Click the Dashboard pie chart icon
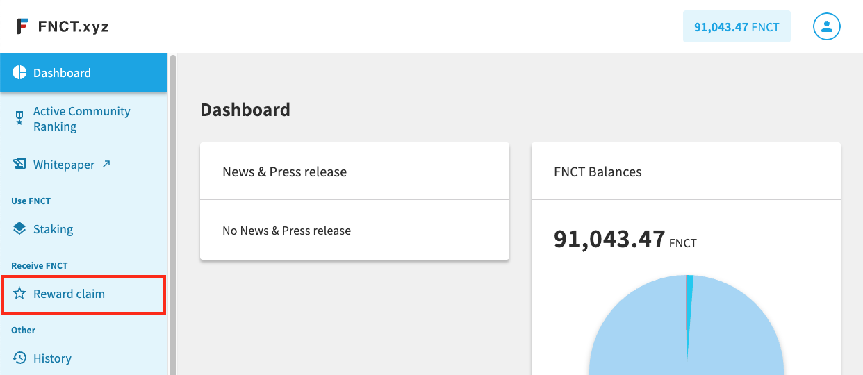This screenshot has width=863, height=375. click(19, 73)
